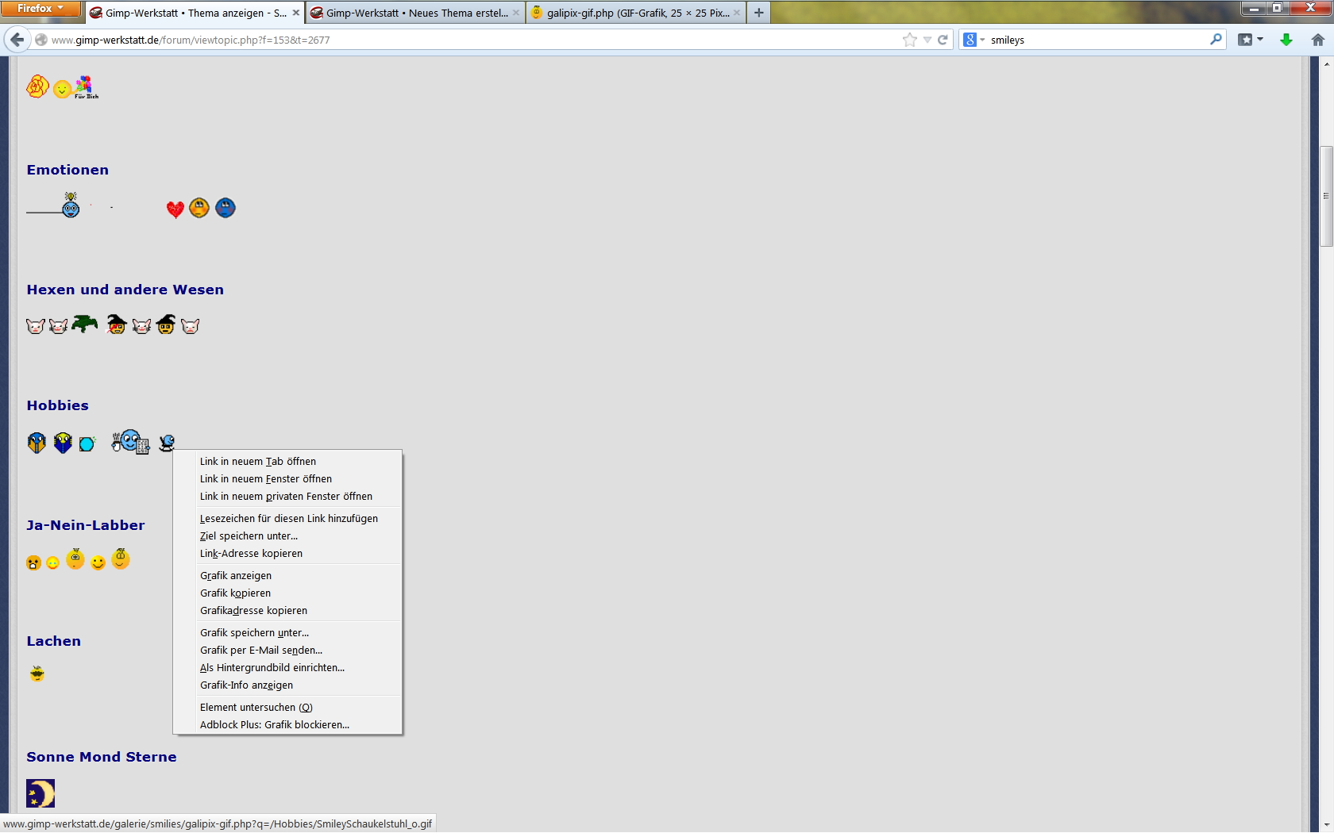The height and width of the screenshot is (833, 1334).
Task: Click the vertical scrollbar thumb
Action: [x=1326, y=196]
